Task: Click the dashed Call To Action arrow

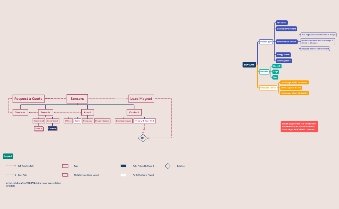Action: pyautogui.click(x=11, y=166)
